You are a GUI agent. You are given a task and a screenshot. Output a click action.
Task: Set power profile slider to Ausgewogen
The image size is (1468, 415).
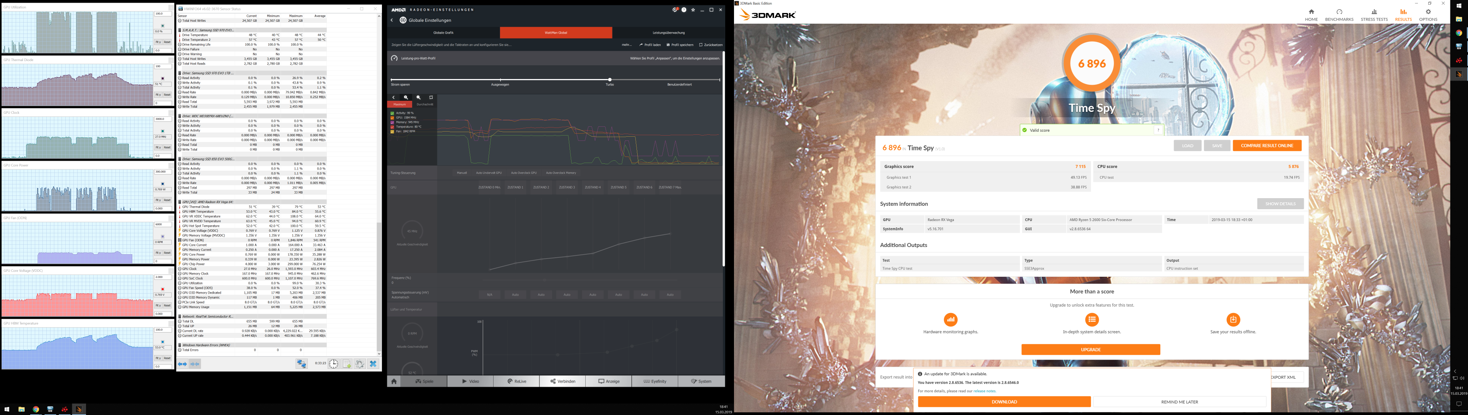500,80
